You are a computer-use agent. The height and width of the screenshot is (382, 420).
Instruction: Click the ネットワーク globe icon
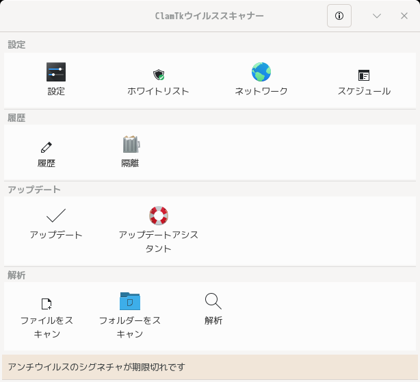(261, 73)
